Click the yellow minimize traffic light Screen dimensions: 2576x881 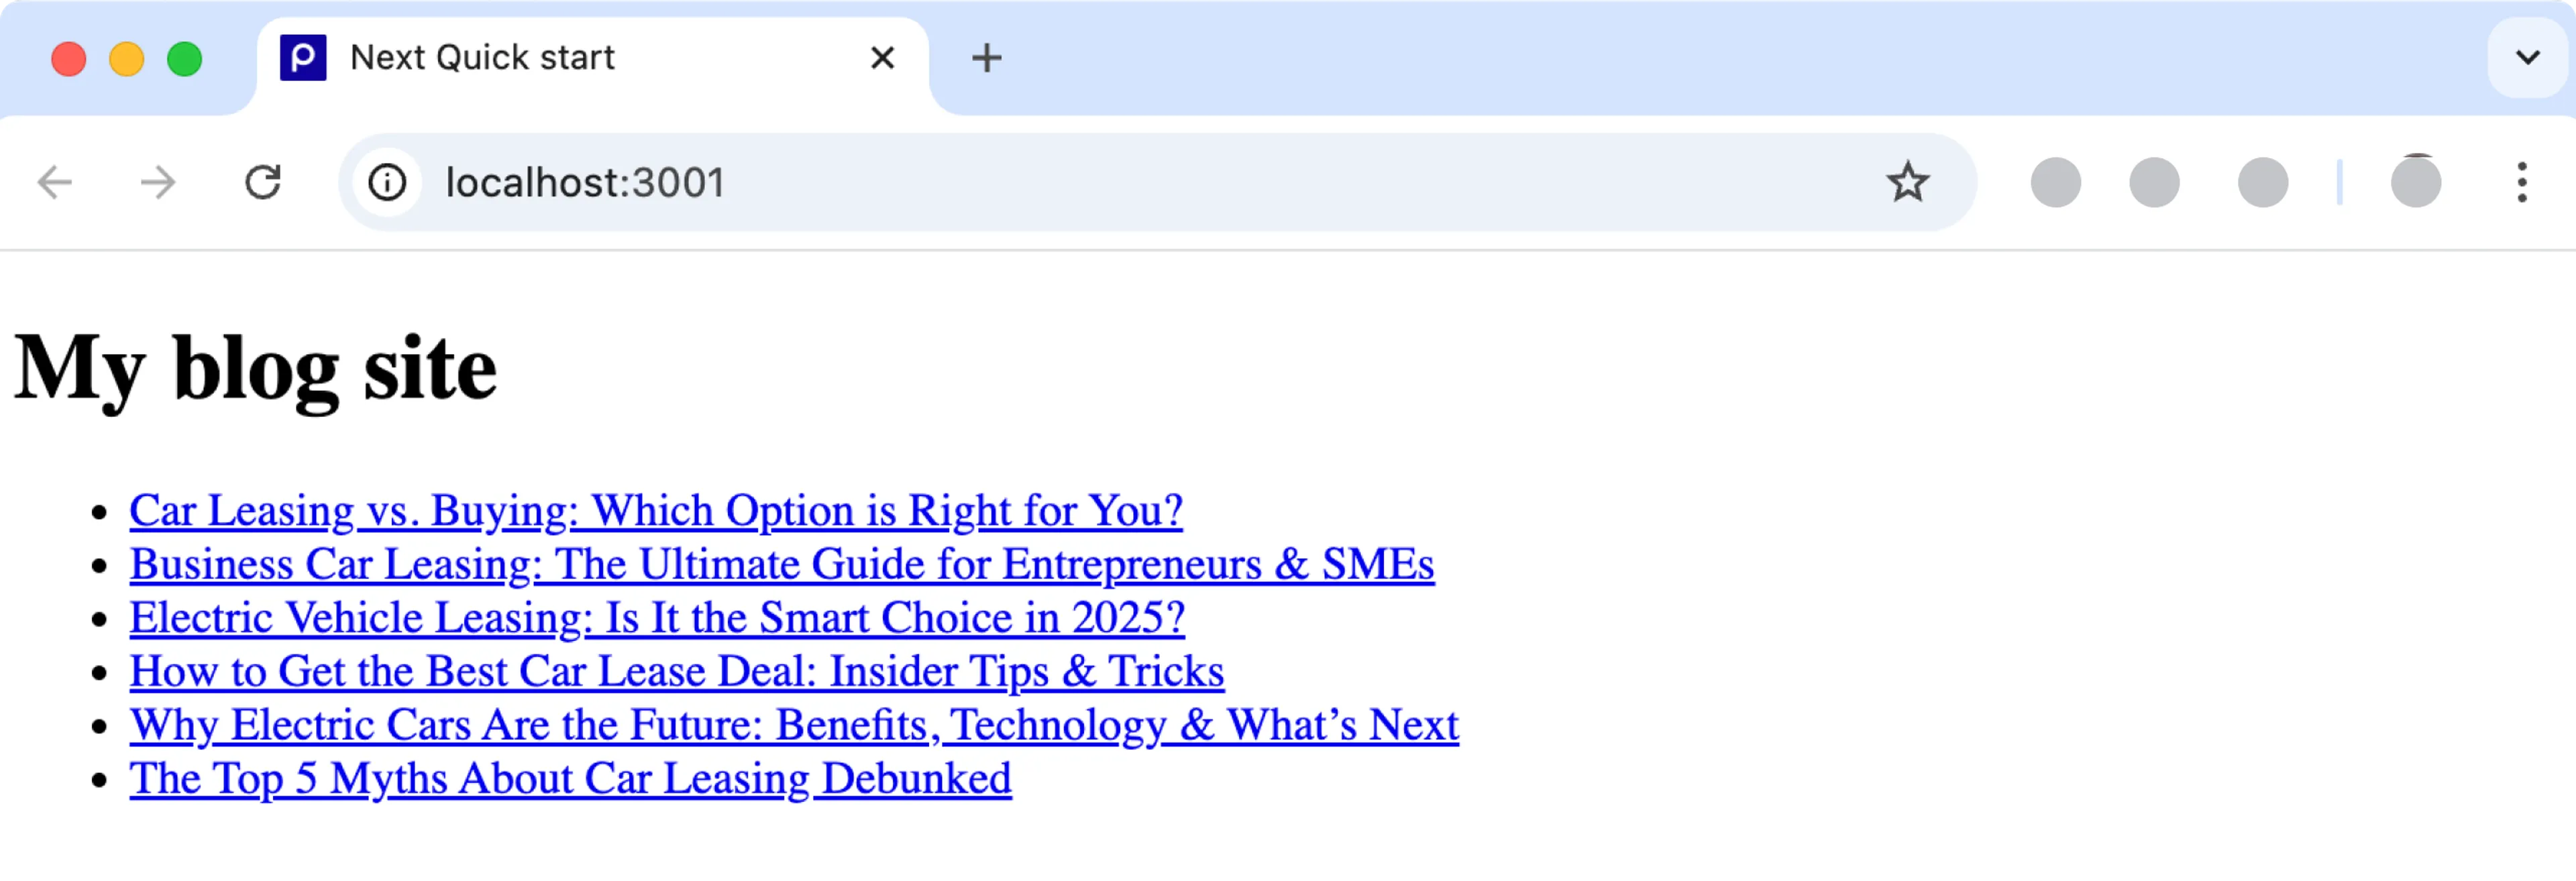pyautogui.click(x=126, y=60)
